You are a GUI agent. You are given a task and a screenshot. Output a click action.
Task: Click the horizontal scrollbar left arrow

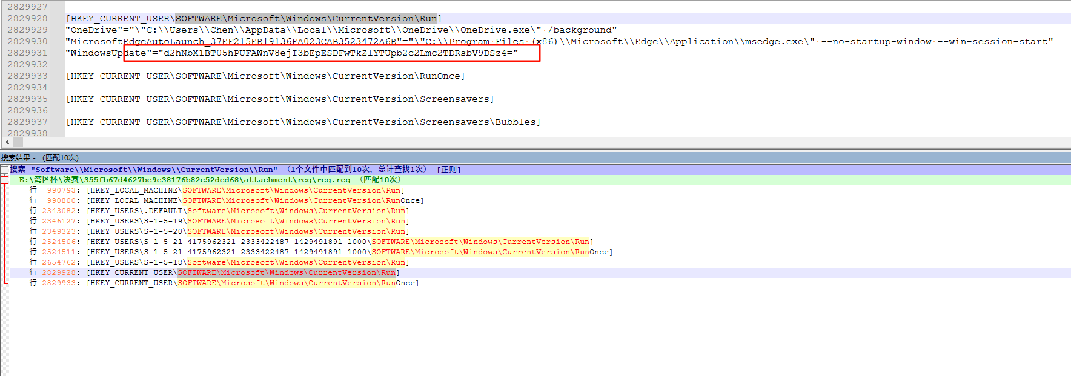7,142
